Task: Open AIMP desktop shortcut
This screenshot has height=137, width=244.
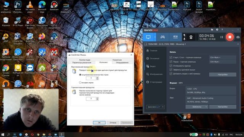Action: point(6,38)
